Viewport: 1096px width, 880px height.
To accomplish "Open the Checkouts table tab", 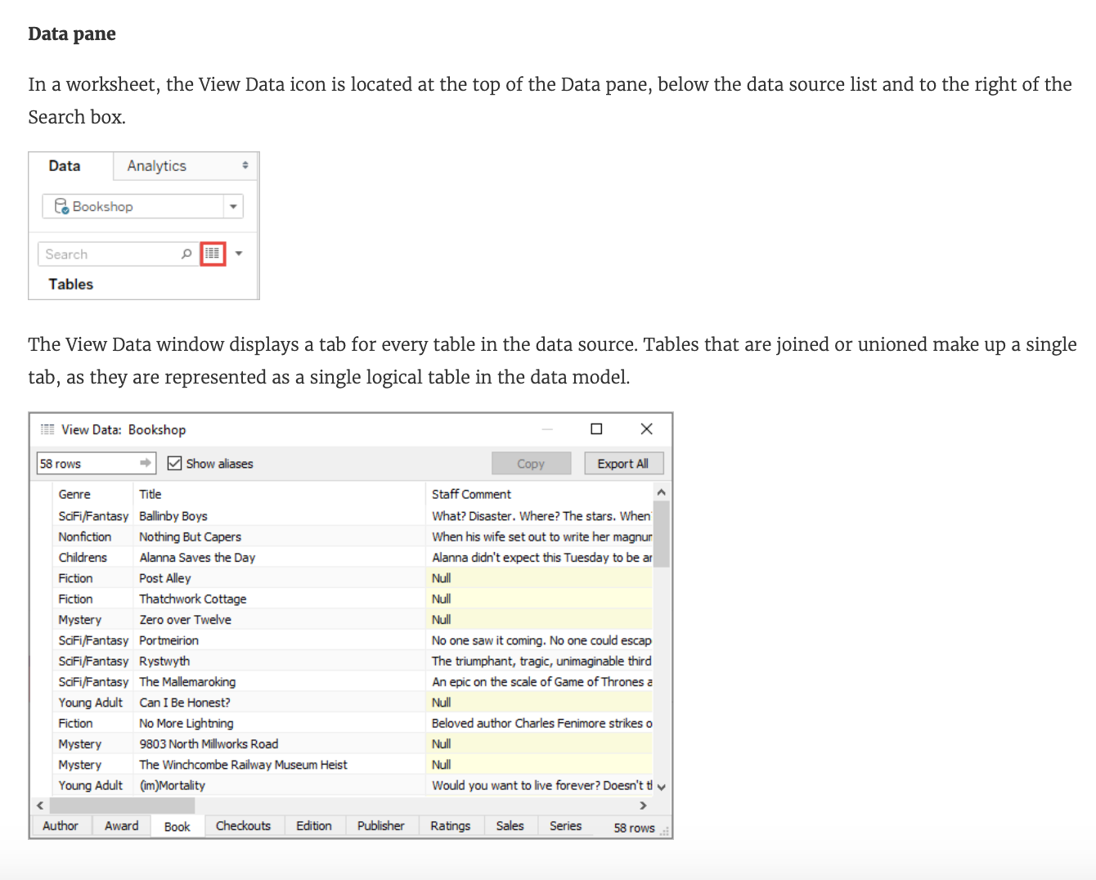I will tap(243, 826).
